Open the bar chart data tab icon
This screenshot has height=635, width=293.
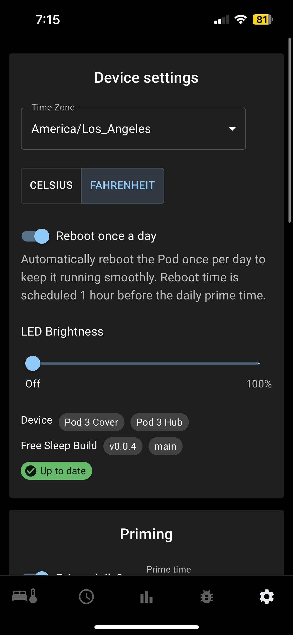click(146, 597)
